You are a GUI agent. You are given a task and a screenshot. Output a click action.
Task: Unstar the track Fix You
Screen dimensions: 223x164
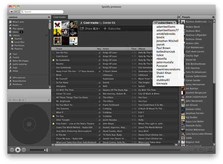click(x=54, y=116)
